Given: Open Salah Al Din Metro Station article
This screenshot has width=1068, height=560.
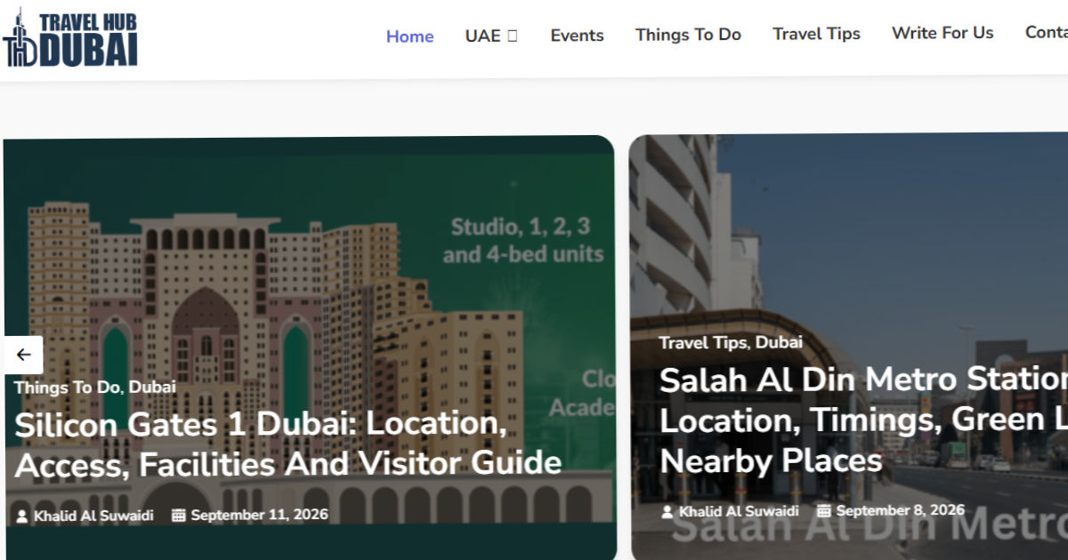Looking at the screenshot, I should click(863, 420).
